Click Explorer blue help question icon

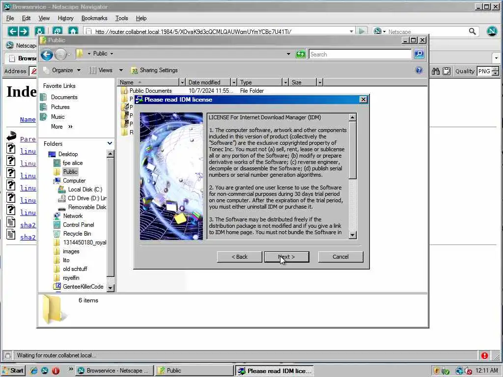pyautogui.click(x=419, y=70)
